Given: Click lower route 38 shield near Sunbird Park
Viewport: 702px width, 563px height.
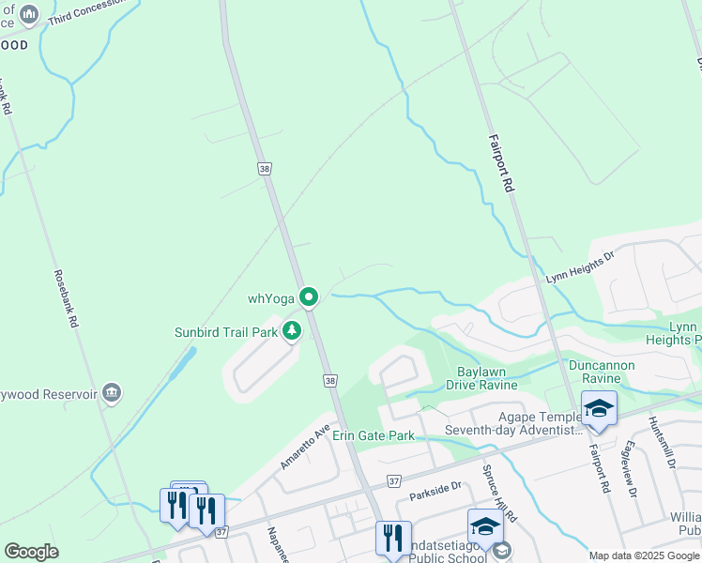Looking at the screenshot, I should [330, 381].
